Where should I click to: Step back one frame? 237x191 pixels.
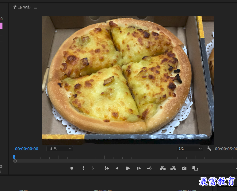pyautogui.click(x=117, y=168)
